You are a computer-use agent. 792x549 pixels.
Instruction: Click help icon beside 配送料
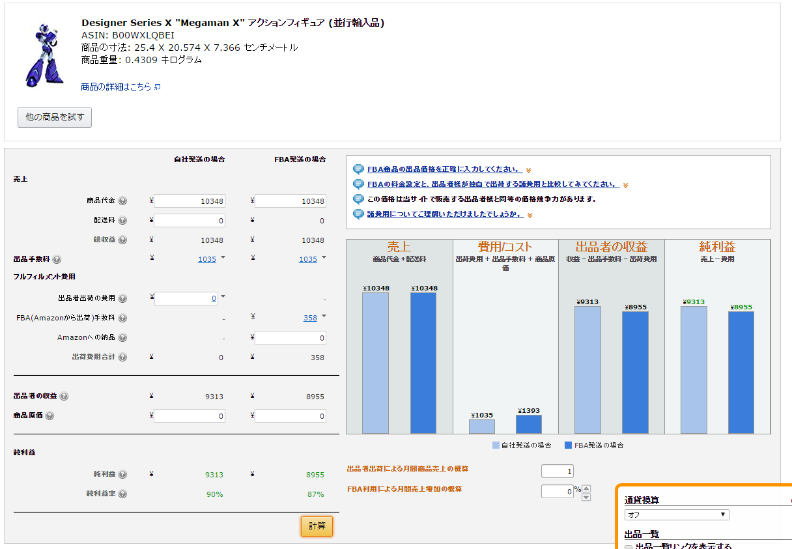[122, 221]
